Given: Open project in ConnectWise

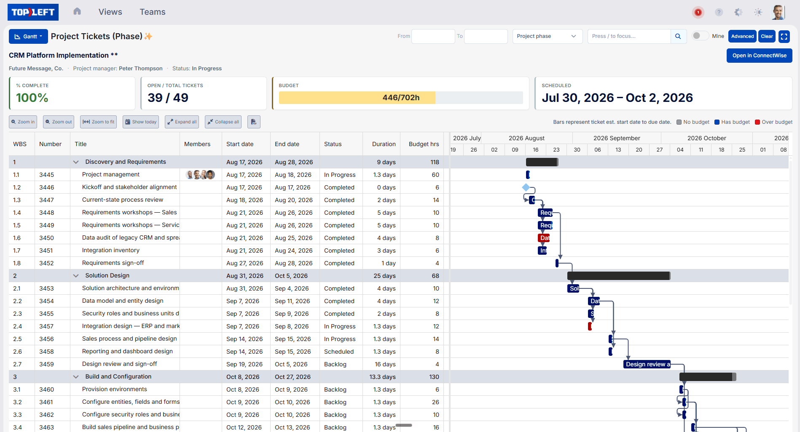Looking at the screenshot, I should (x=759, y=56).
